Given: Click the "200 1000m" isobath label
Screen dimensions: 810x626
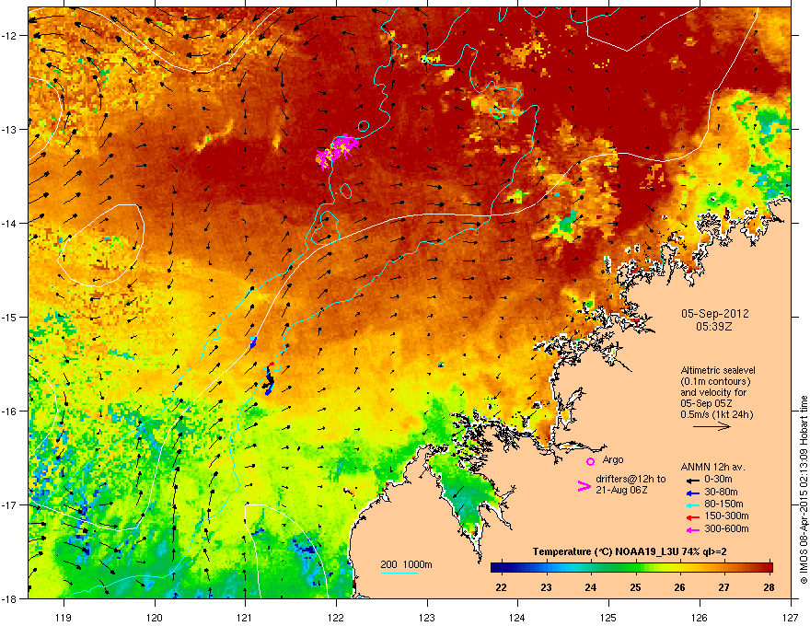Looking at the screenshot, I should point(406,564).
